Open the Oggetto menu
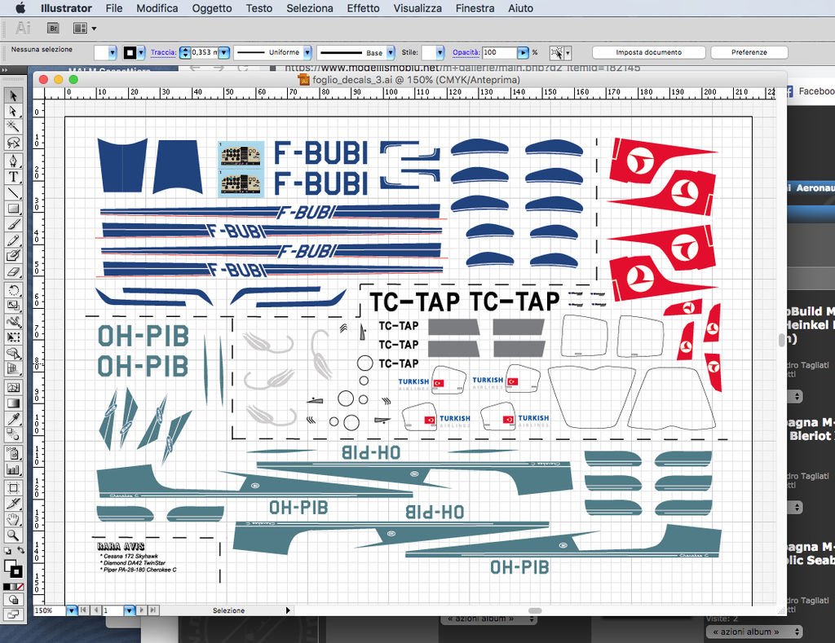Screen dimensions: 835x643 212,8
